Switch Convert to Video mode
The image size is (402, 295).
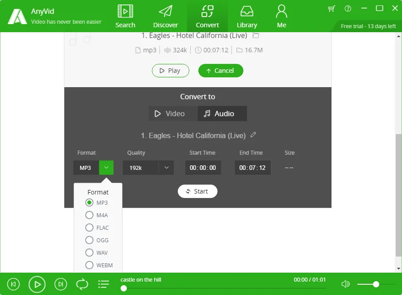pos(173,114)
